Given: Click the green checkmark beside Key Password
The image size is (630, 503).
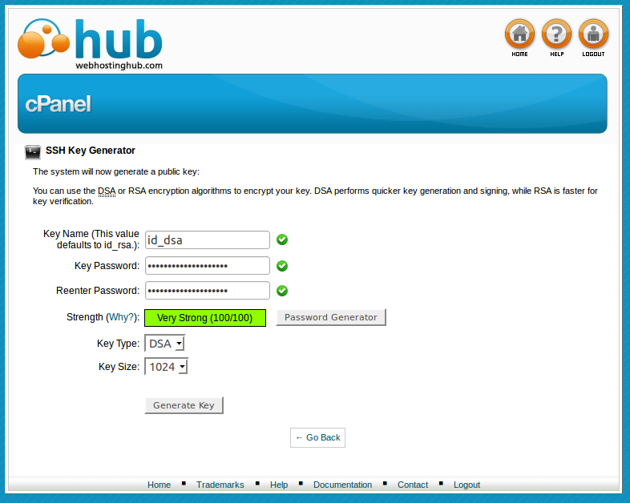Looking at the screenshot, I should click(282, 266).
